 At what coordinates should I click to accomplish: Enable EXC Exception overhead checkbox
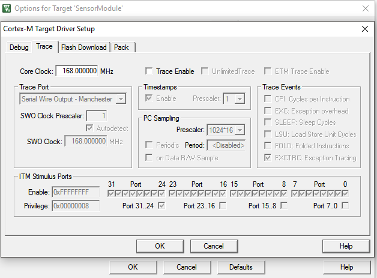[x=268, y=110]
